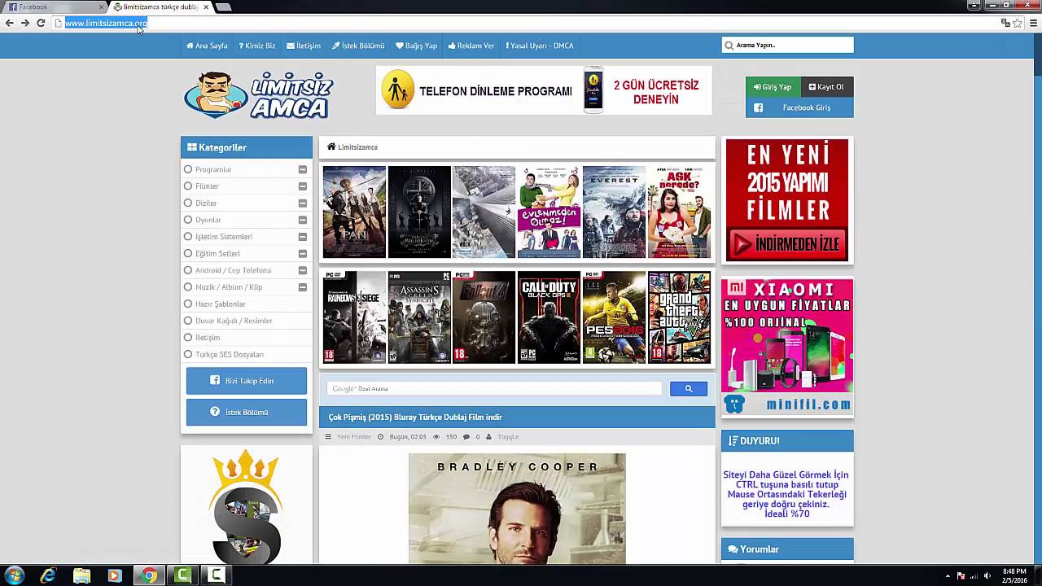This screenshot has height=586, width=1042.
Task: Select Hazır Şablonlar radio circle
Action: point(188,304)
